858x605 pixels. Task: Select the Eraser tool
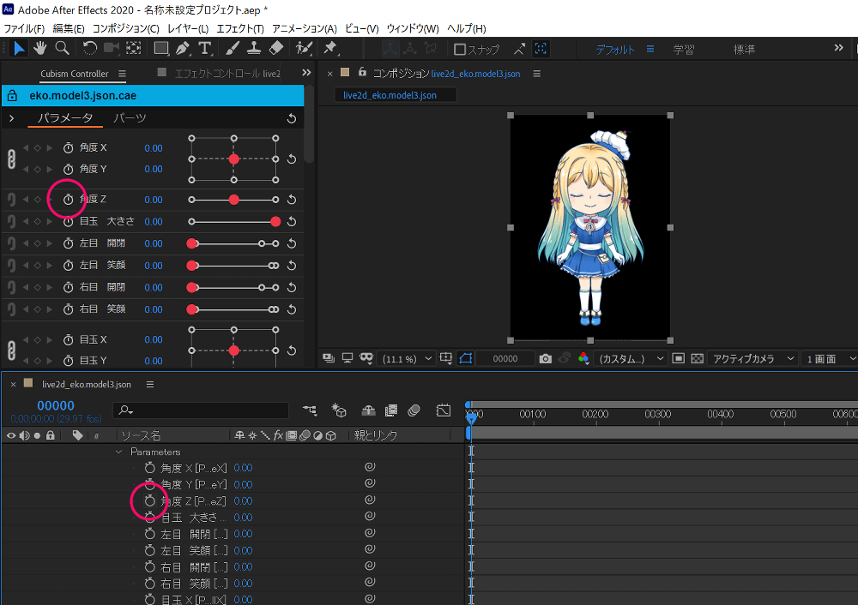tap(276, 49)
